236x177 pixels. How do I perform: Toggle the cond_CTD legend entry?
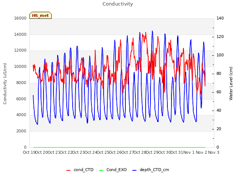tap(80, 170)
